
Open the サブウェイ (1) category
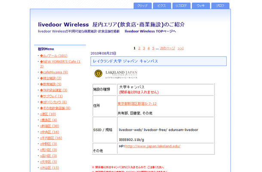coord(51,96)
